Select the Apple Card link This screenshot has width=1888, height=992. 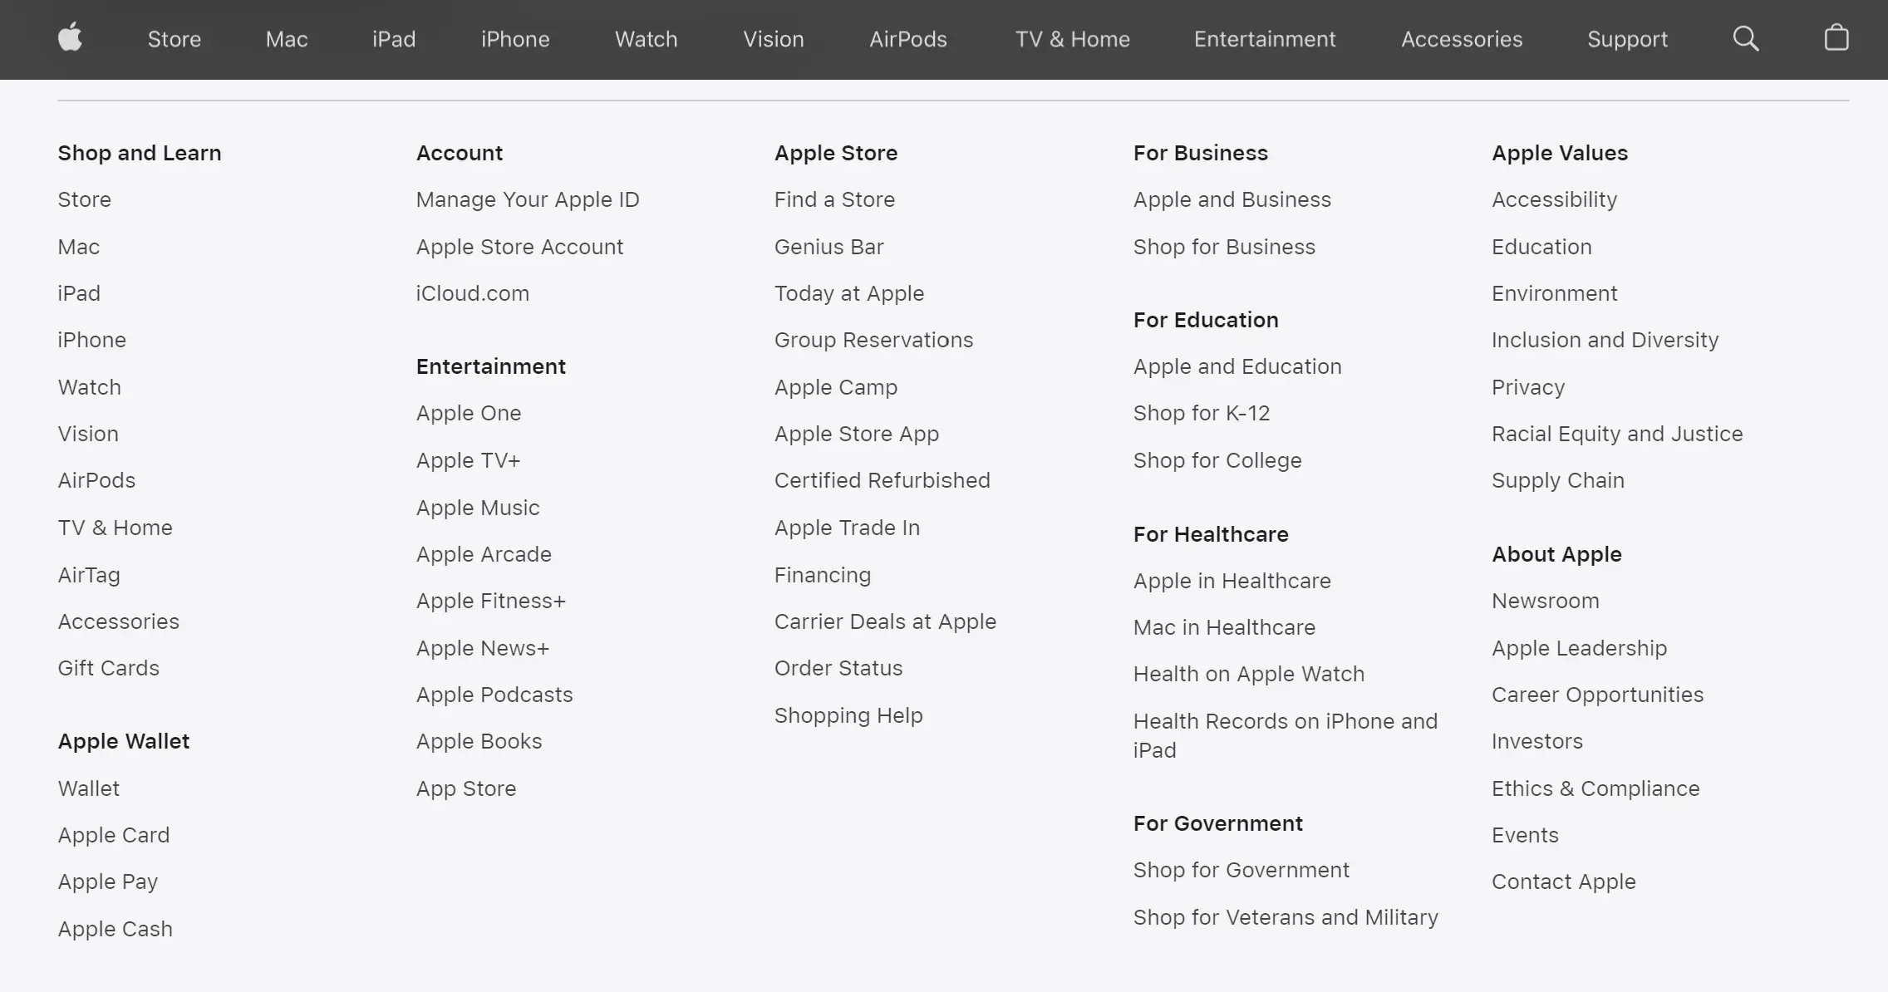click(x=114, y=835)
